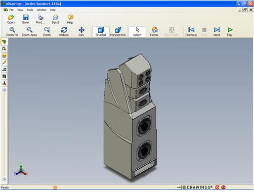Open the Tools menu

pyautogui.click(x=30, y=10)
